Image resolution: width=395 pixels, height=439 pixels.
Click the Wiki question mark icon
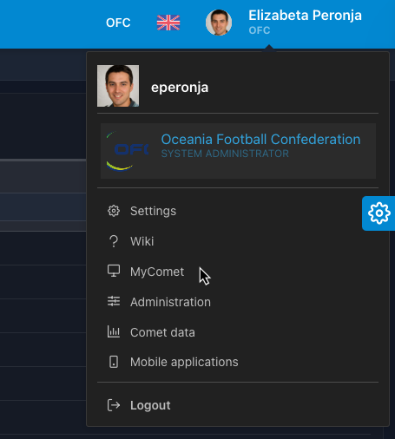coord(114,241)
